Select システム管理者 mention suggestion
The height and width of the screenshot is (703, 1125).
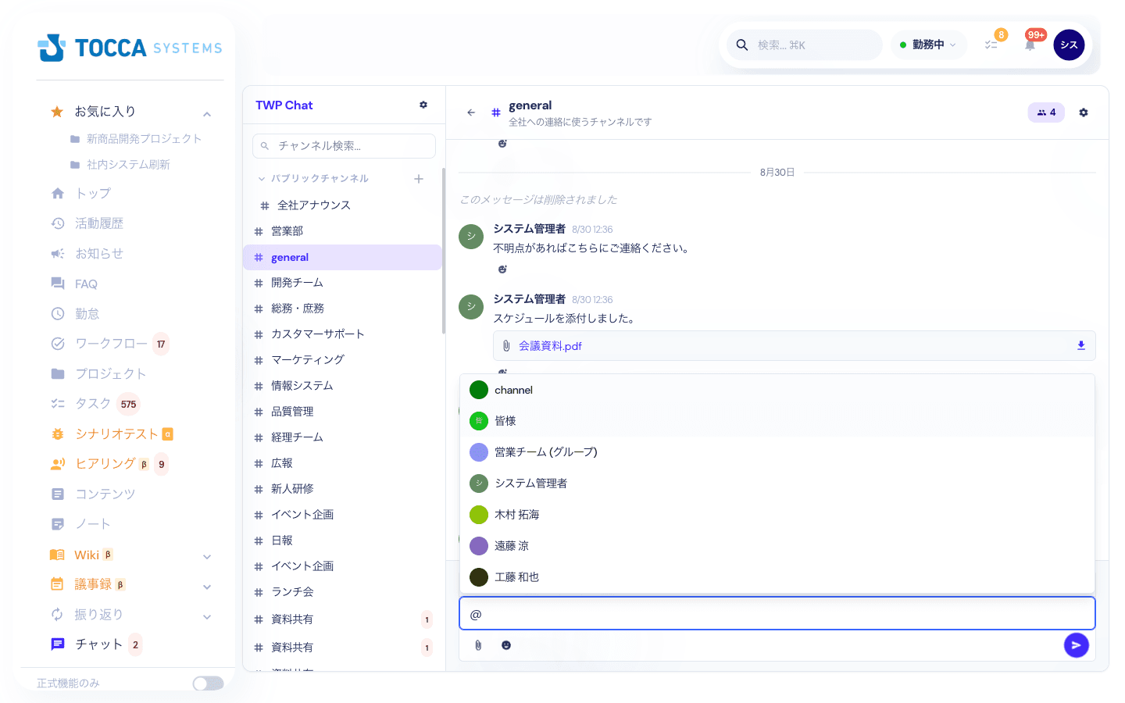(777, 484)
